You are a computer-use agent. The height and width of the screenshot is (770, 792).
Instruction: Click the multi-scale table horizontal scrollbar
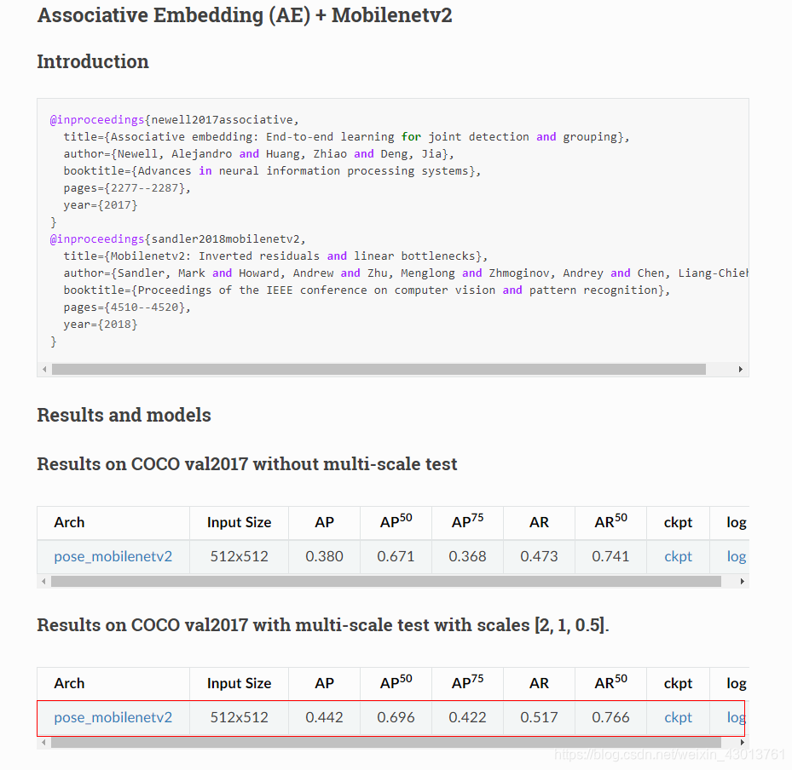[x=386, y=742]
